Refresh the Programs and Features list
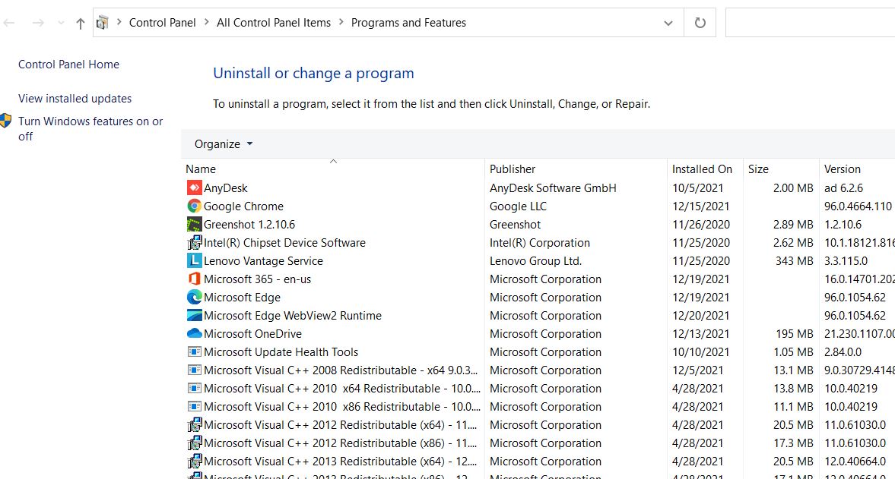 click(x=700, y=23)
